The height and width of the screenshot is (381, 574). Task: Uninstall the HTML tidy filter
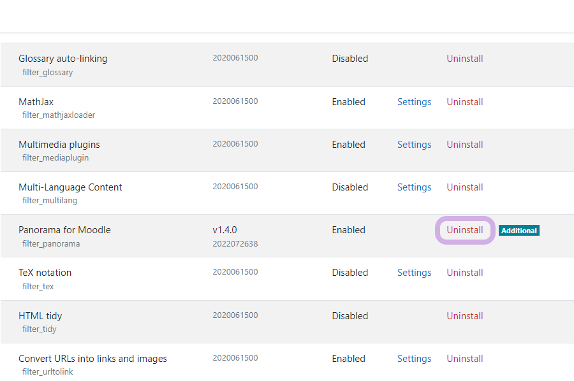coord(464,316)
